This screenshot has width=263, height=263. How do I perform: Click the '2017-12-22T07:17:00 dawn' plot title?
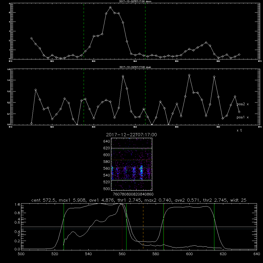coord(135,1)
